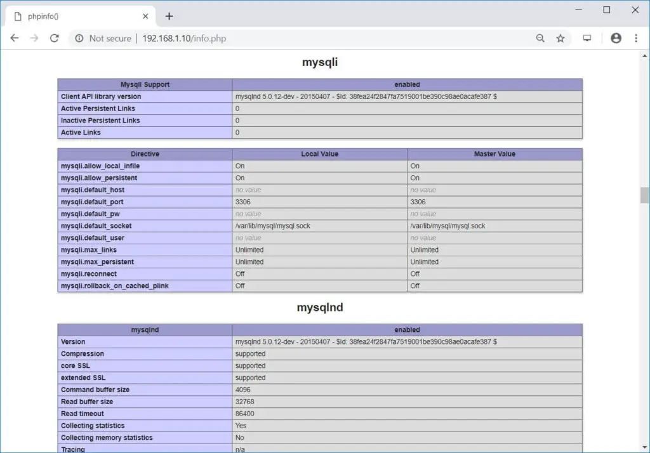
Task: Open the cast/media control icon
Action: (x=587, y=38)
